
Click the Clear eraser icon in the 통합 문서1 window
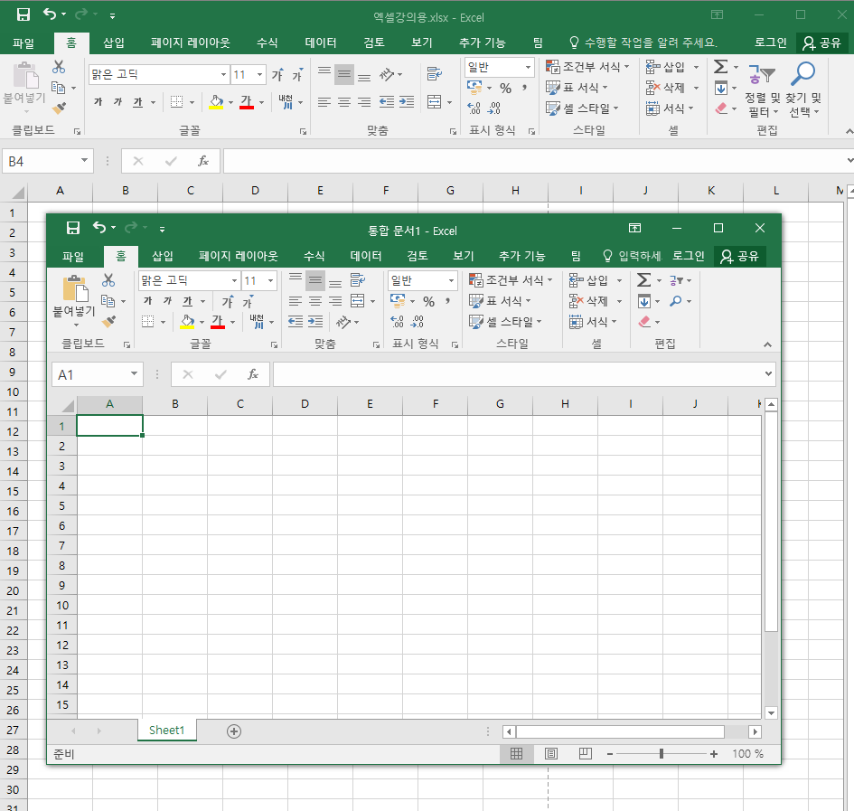[x=644, y=322]
